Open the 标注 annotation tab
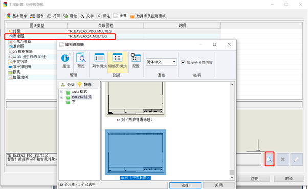 103,16
